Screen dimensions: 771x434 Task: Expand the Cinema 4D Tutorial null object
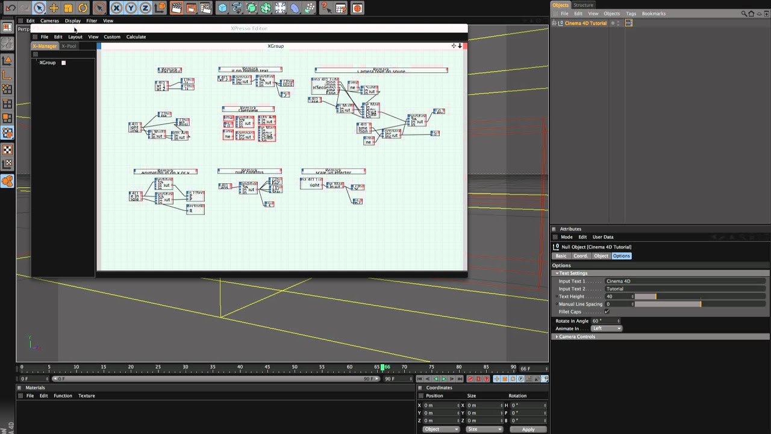554,23
